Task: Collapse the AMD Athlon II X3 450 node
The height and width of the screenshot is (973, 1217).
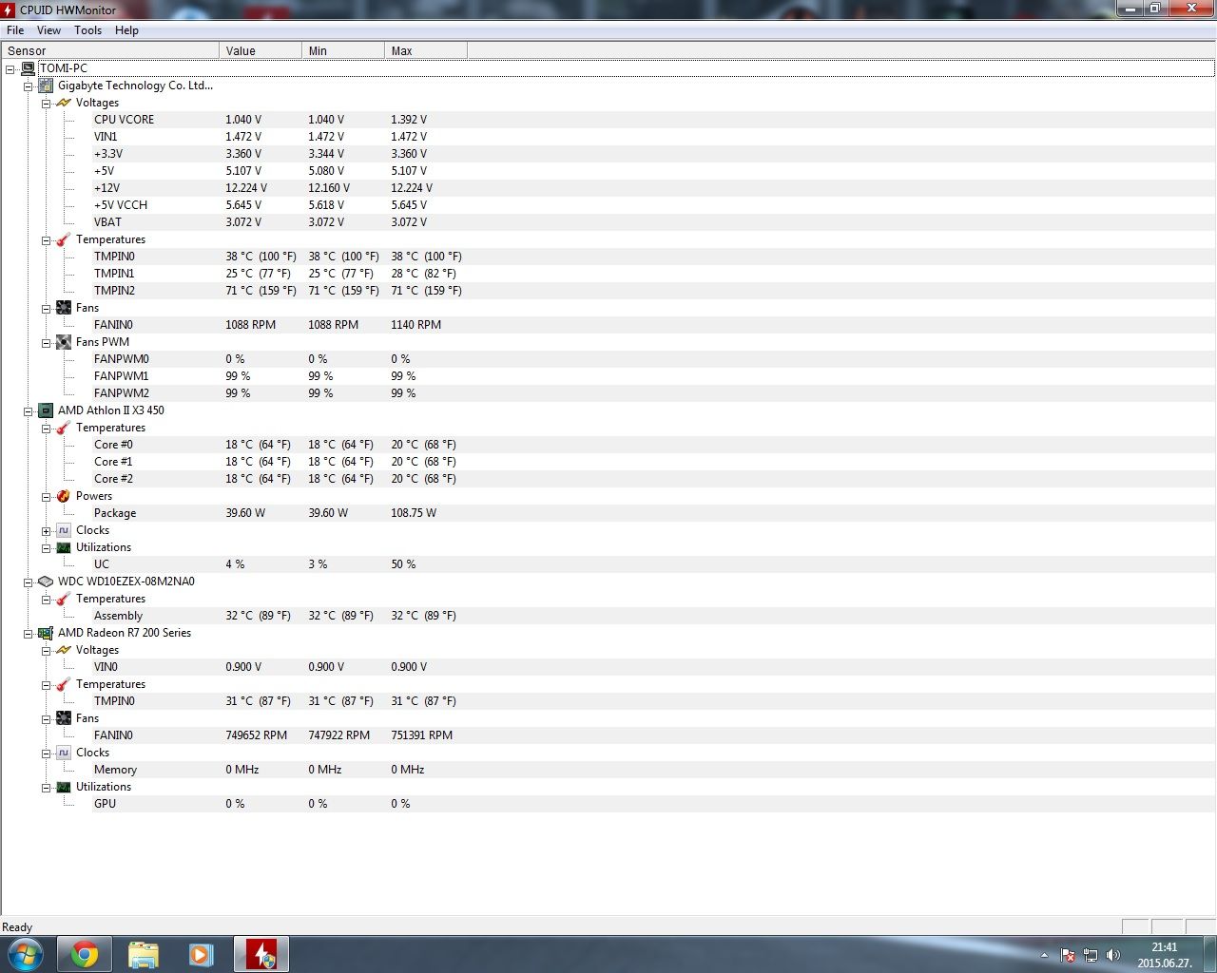Action: click(29, 411)
